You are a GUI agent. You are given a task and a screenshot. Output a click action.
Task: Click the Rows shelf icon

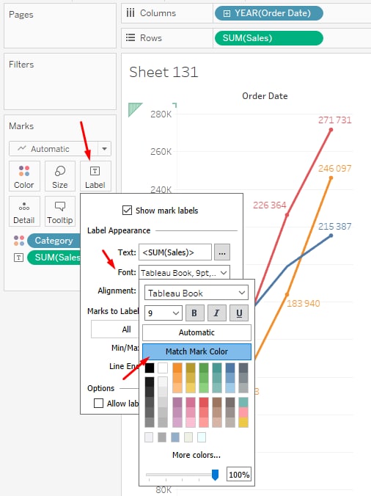[131, 38]
